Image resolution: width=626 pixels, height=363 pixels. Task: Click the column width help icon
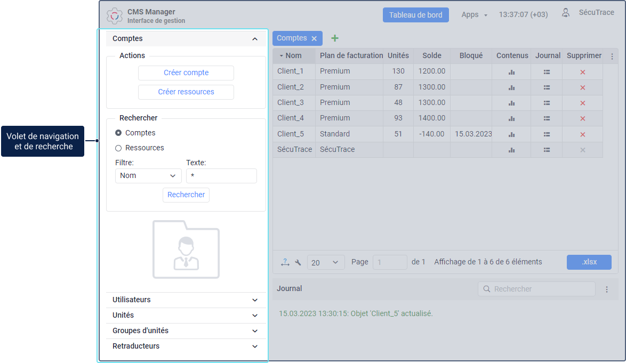coord(285,262)
